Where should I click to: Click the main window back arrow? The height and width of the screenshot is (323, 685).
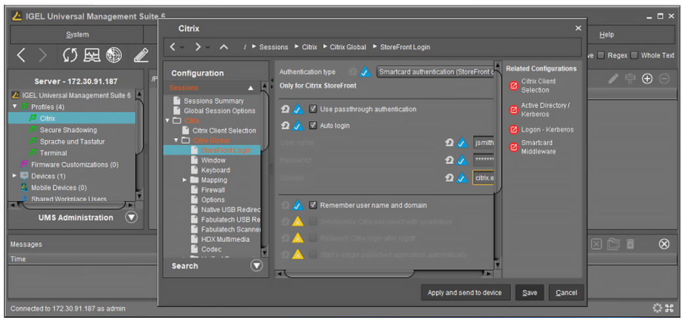point(21,55)
